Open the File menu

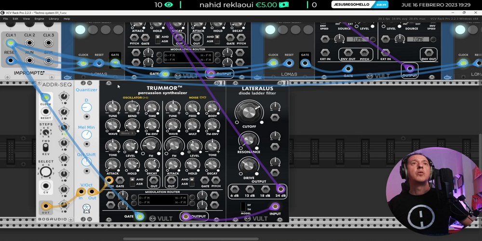click(5, 19)
